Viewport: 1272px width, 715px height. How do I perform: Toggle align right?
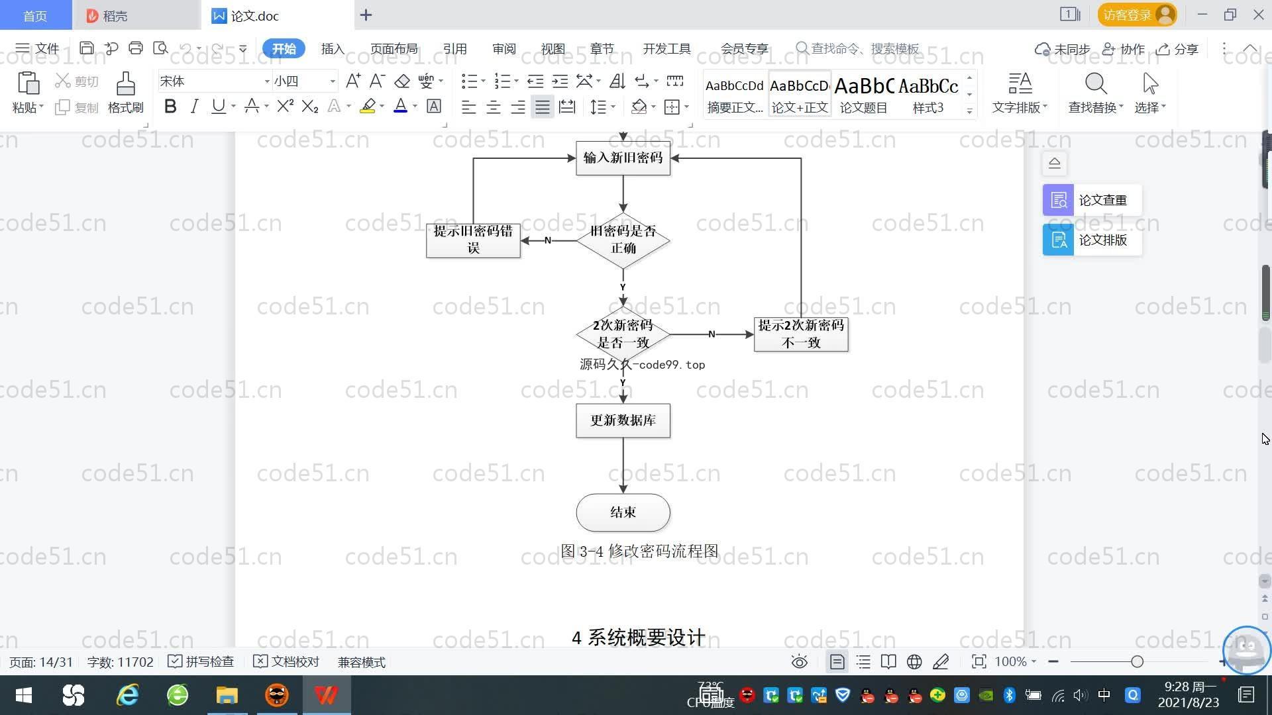click(518, 106)
